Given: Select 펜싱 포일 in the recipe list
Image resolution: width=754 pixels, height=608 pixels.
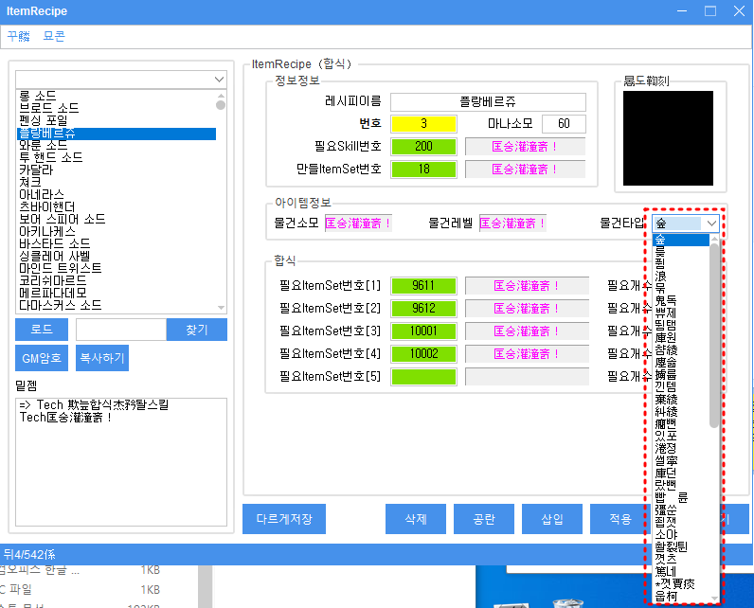Looking at the screenshot, I should [43, 120].
